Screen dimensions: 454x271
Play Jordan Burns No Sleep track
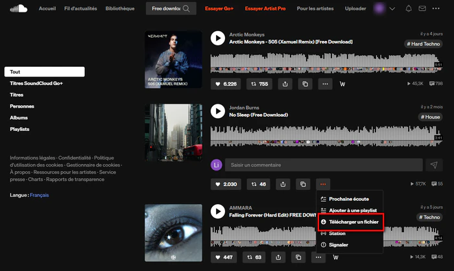pos(218,111)
